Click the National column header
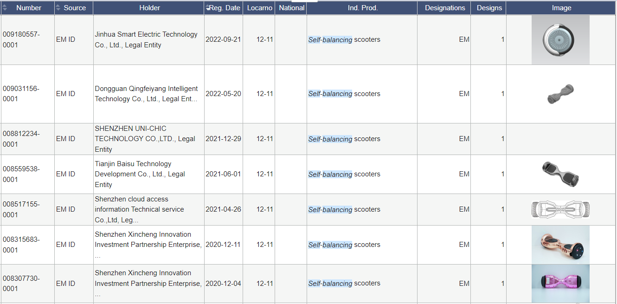Screen dimensions: 617x304 291,8
